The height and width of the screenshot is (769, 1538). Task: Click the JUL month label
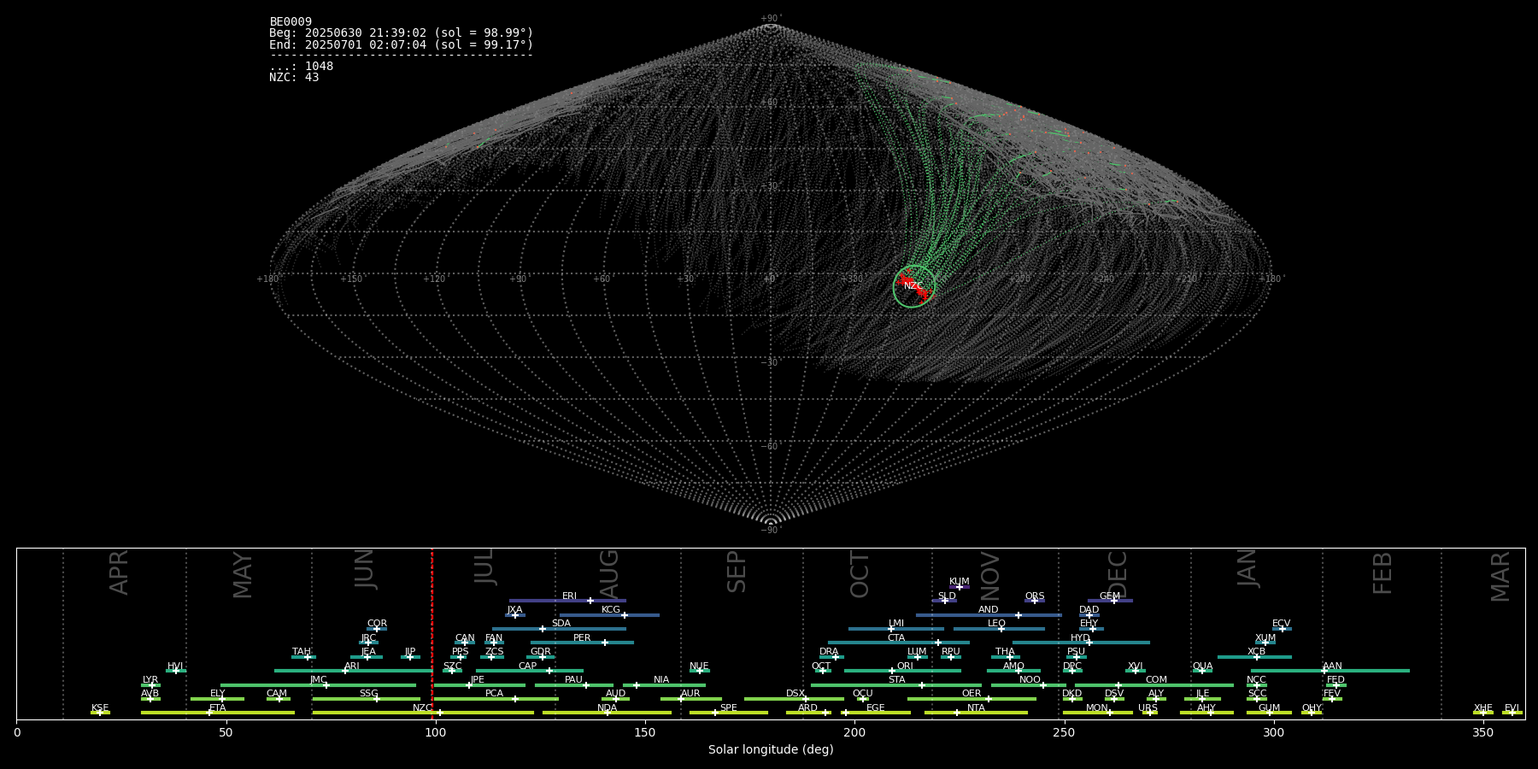coord(484,566)
